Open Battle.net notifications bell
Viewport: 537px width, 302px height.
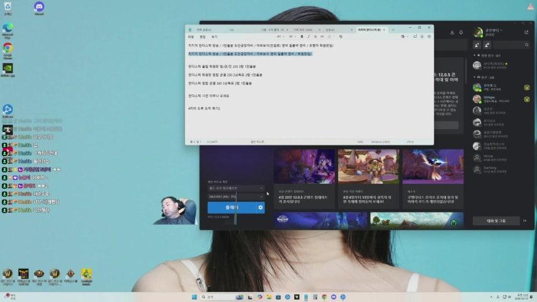click(x=461, y=32)
